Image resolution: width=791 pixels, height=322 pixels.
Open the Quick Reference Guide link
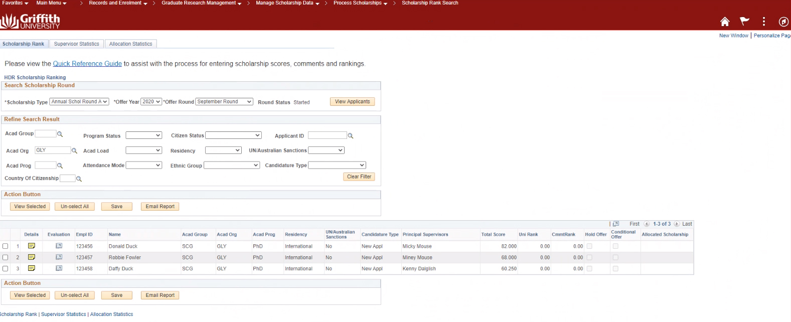click(x=87, y=64)
